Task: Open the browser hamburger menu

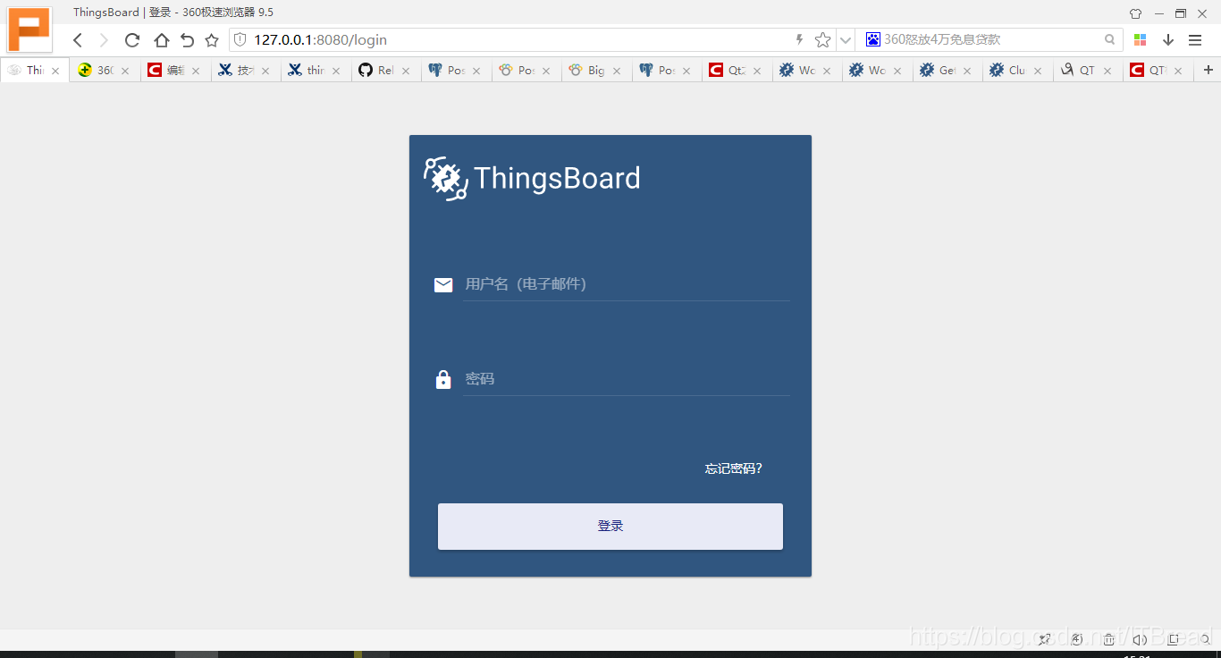Action: click(1195, 40)
